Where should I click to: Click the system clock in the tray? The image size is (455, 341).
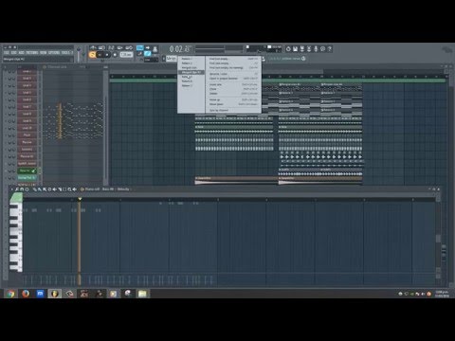point(442,294)
